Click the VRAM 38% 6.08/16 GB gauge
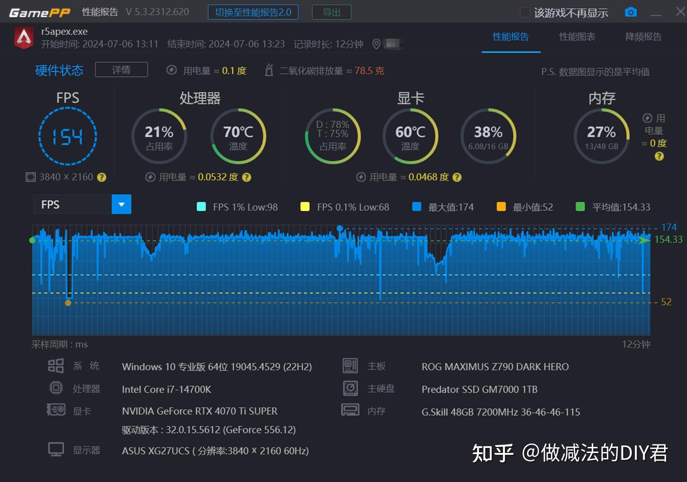The height and width of the screenshot is (482, 687). tap(488, 136)
